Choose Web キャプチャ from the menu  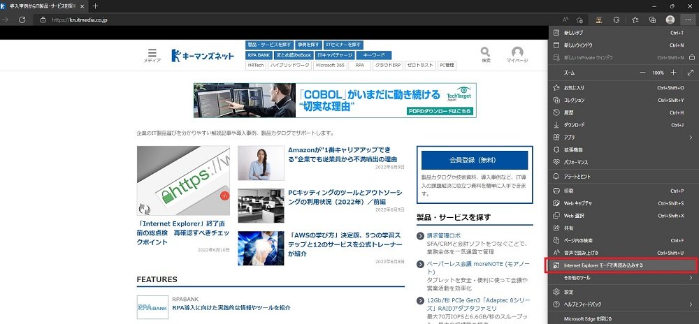[624, 203]
